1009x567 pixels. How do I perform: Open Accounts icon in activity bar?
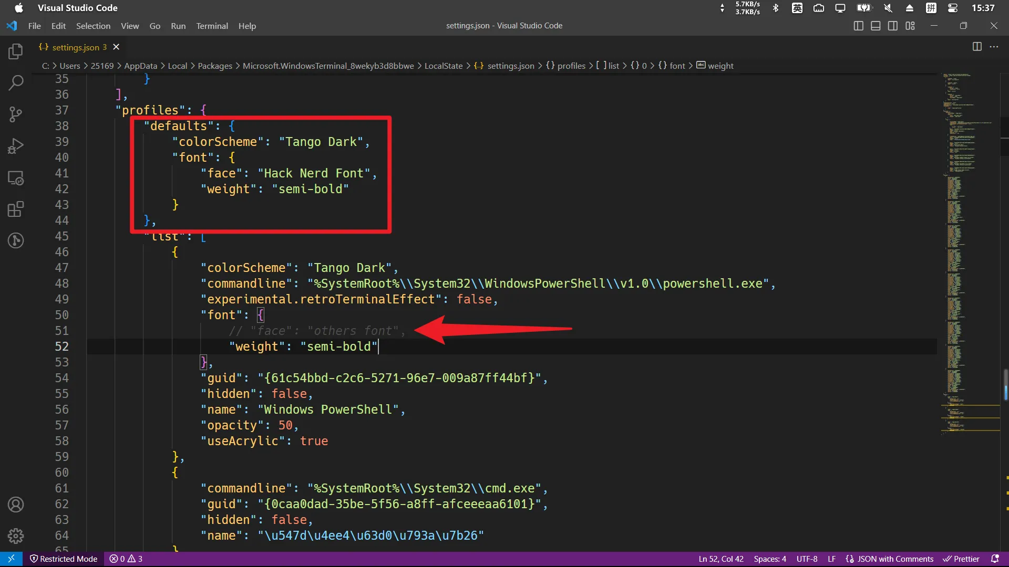[16, 505]
